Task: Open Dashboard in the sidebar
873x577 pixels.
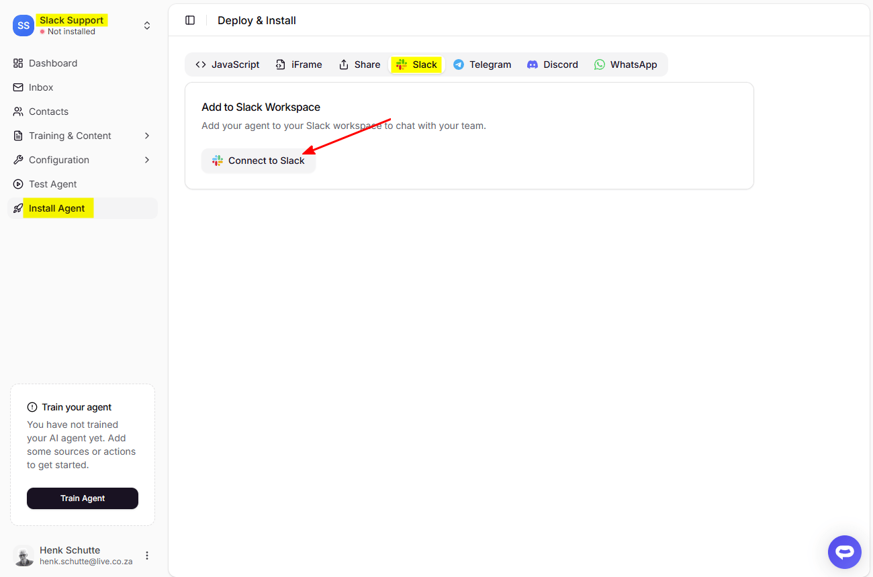Action: pos(82,63)
